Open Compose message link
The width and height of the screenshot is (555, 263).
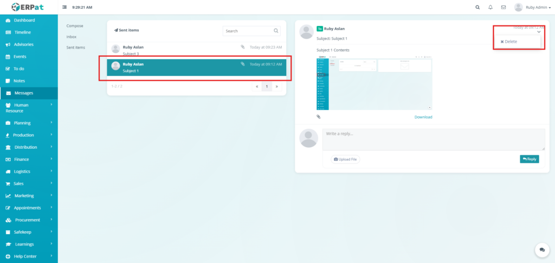point(75,26)
